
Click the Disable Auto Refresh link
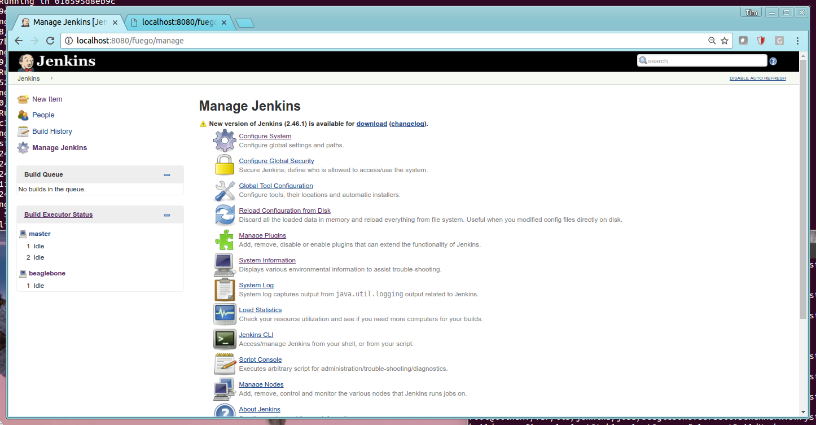[x=757, y=78]
